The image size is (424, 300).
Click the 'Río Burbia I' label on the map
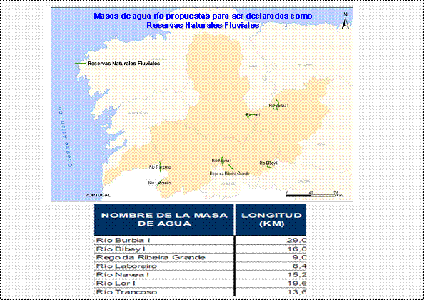coord(278,106)
